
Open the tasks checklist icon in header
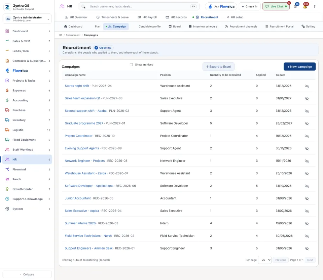(x=295, y=7)
